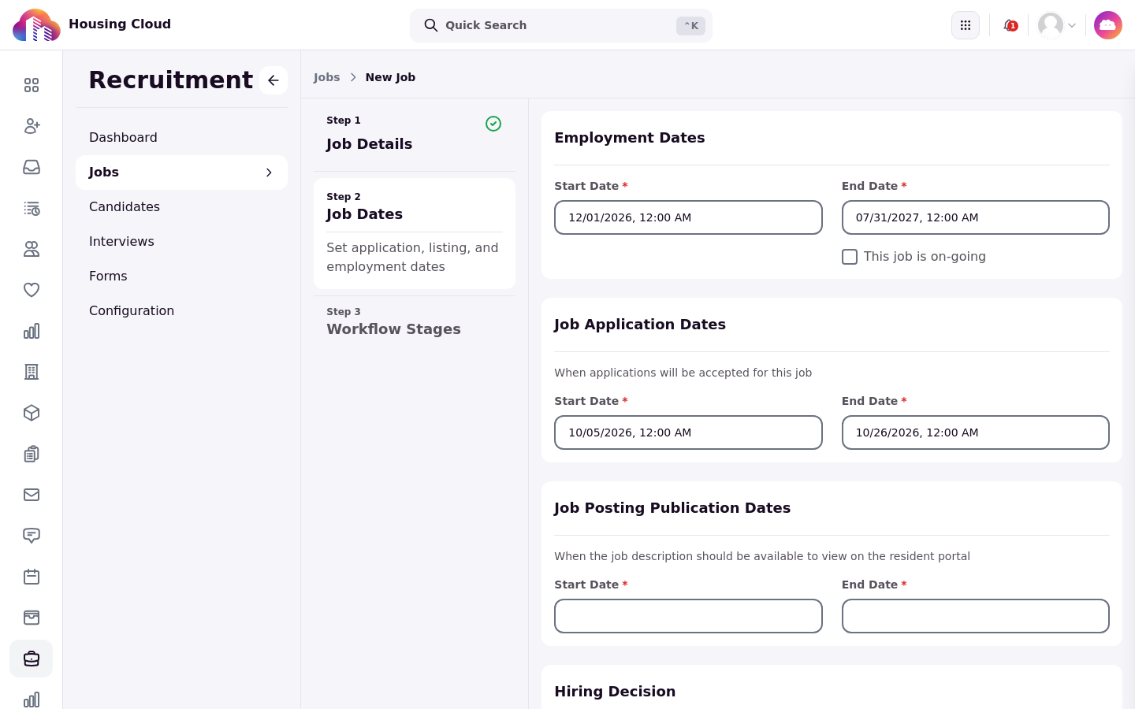Set Job Posting Publication Start Date
1135x709 pixels.
[x=688, y=616]
